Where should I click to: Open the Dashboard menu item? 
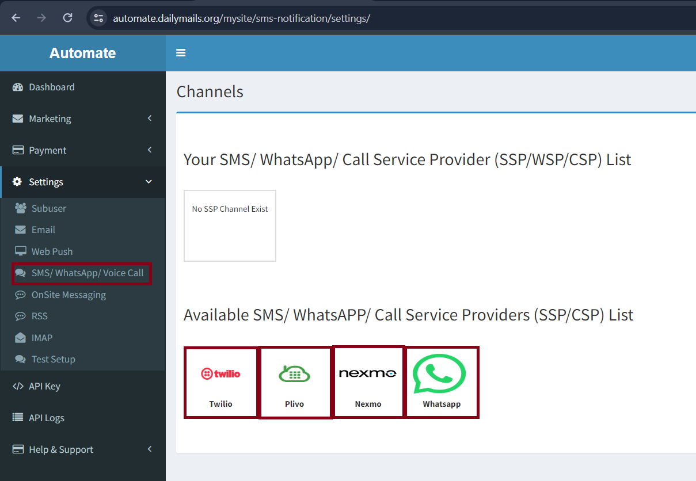coord(52,87)
